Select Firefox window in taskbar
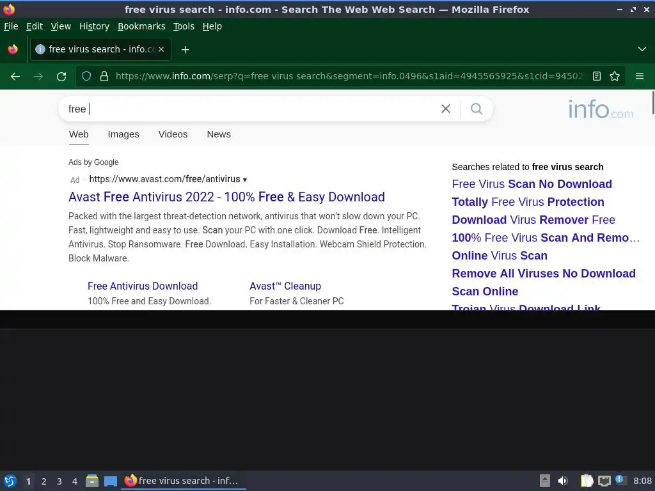 click(183, 481)
